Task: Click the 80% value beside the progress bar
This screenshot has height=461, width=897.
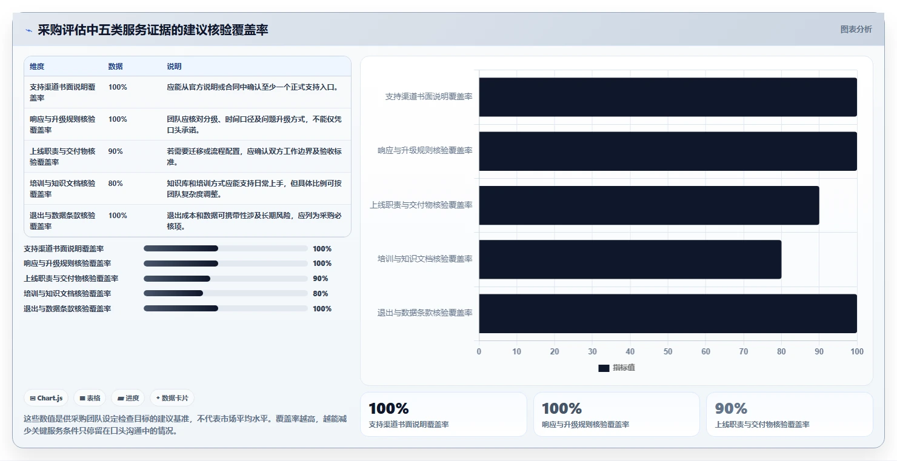Action: pos(321,294)
